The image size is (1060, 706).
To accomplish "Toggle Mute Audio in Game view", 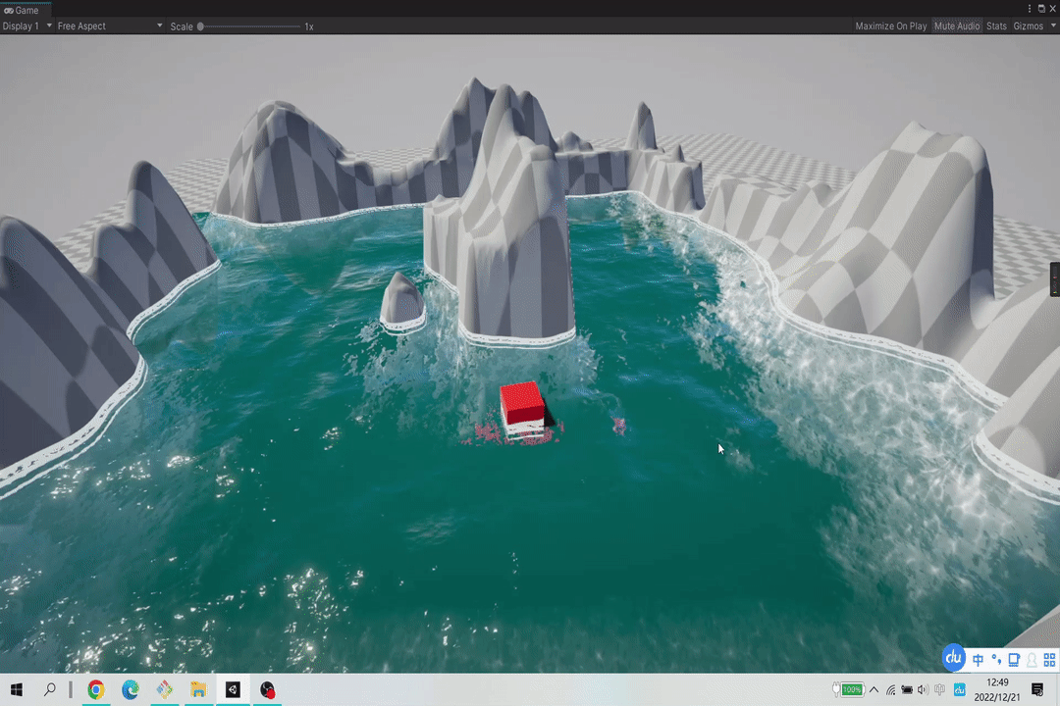I will [x=957, y=26].
